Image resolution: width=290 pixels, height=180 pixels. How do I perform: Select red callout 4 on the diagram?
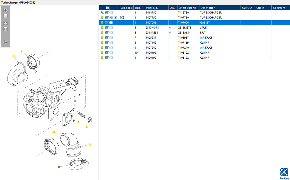point(75,101)
